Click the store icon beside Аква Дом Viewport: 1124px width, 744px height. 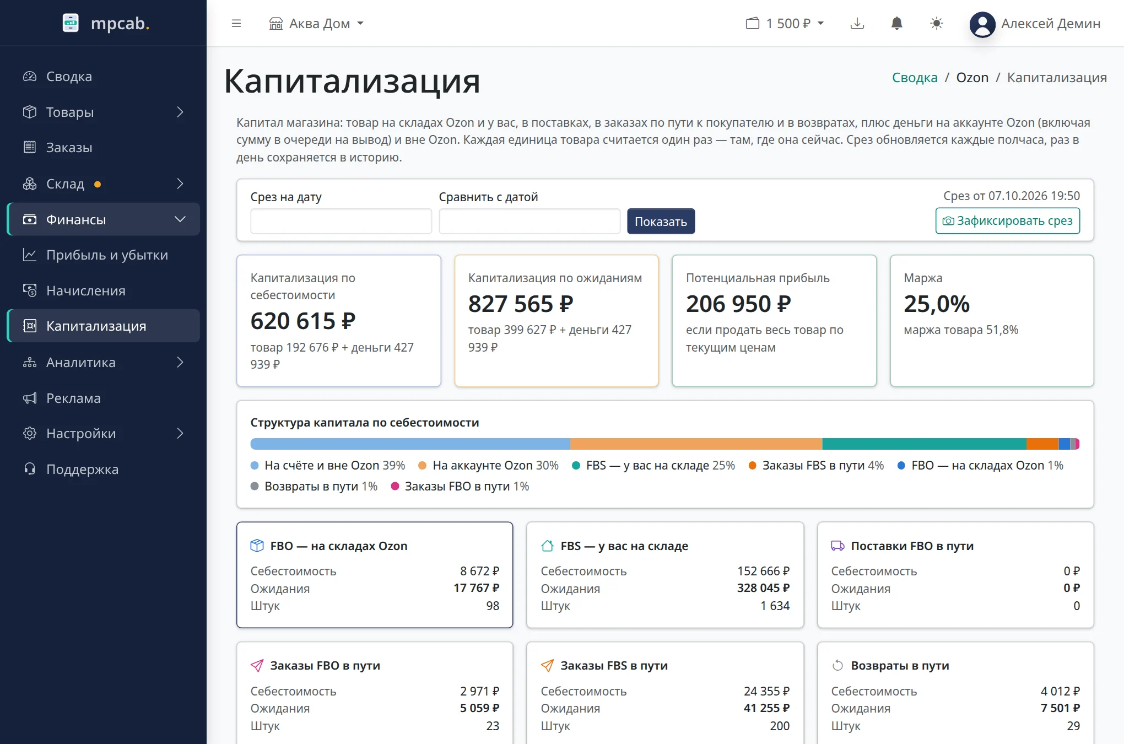click(x=275, y=24)
